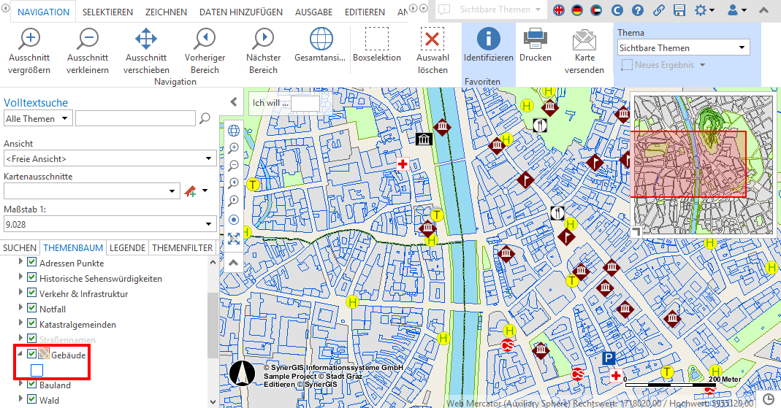Open the Maßstab scale dropdown
The image size is (781, 408).
(110, 224)
